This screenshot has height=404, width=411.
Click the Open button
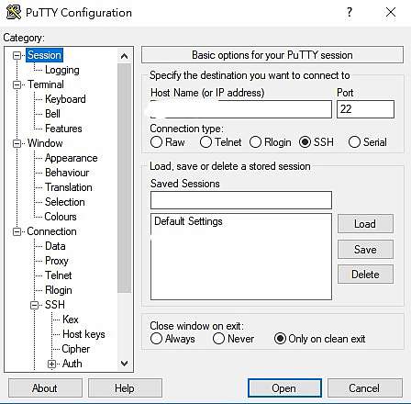284,388
